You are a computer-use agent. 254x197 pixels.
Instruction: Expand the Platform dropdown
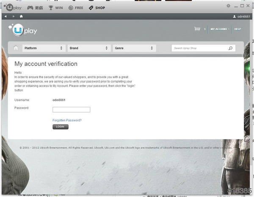(43, 48)
